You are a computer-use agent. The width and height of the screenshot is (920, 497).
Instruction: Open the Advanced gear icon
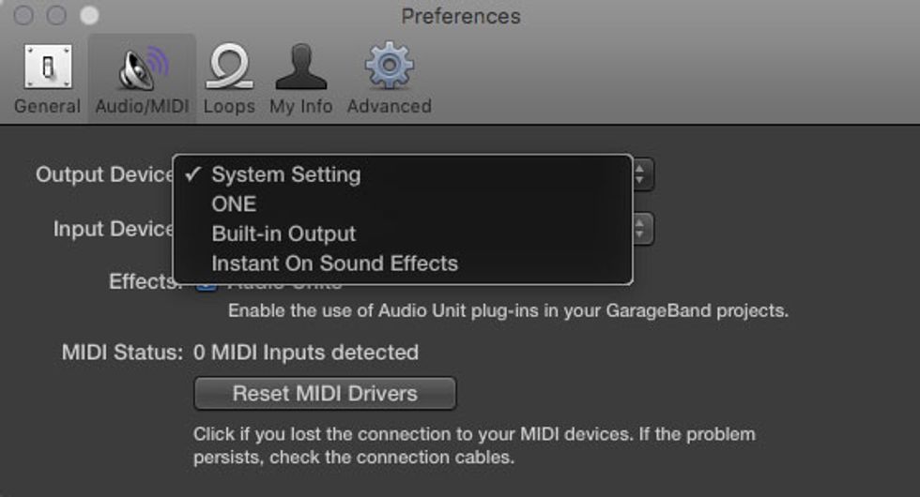(389, 65)
